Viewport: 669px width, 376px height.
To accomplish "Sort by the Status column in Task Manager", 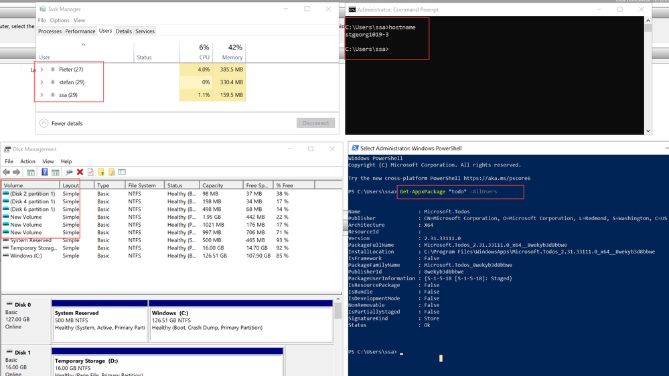I will (157, 52).
